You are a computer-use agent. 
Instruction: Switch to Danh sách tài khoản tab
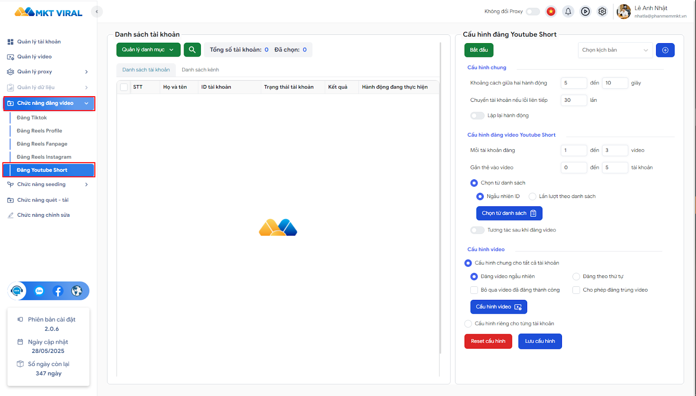point(146,70)
